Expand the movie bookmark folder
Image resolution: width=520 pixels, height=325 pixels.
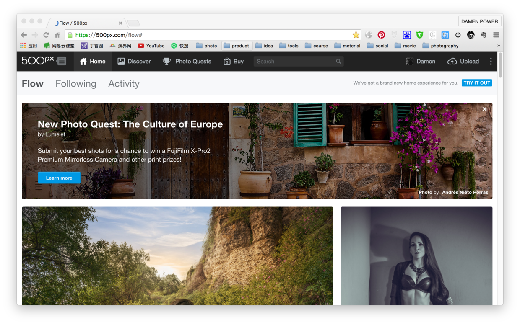tap(405, 46)
